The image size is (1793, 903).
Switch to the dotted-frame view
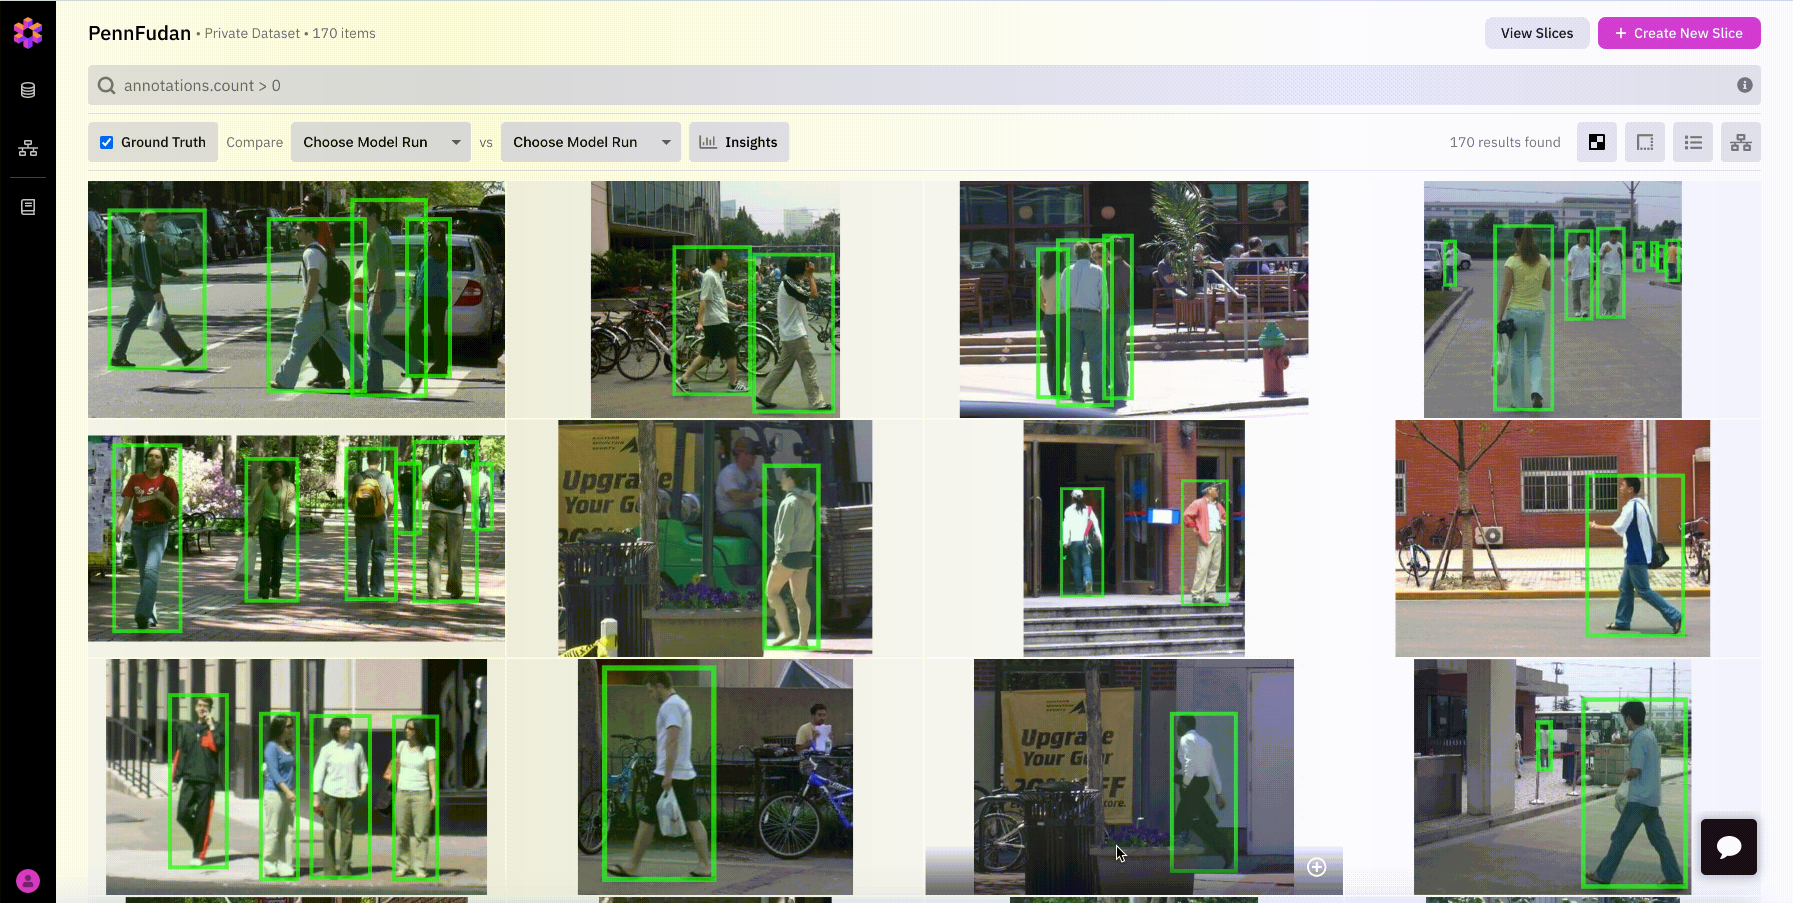pos(1645,142)
